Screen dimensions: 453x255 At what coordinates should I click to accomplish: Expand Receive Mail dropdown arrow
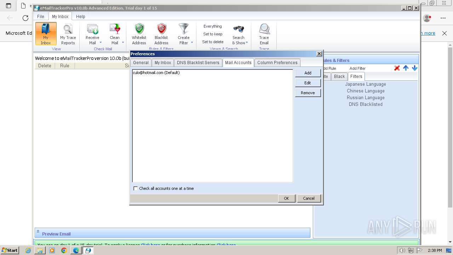[101, 43]
